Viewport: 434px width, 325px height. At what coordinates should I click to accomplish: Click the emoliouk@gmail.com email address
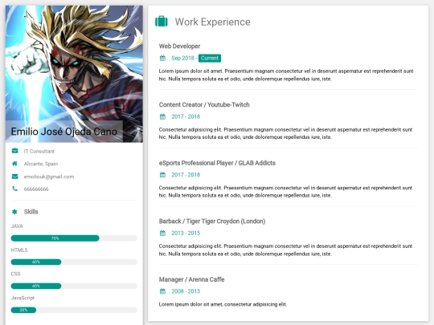(x=49, y=177)
